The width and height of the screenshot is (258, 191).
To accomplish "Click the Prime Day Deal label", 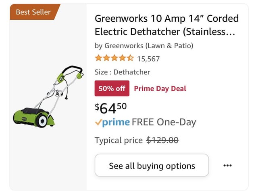I will pyautogui.click(x=160, y=88).
